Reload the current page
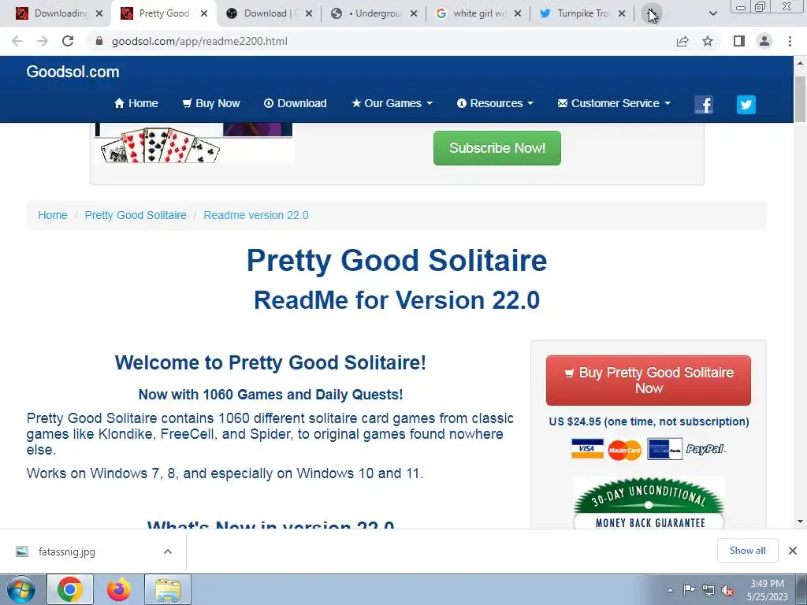Screen dimensions: 807x605 pos(68,41)
